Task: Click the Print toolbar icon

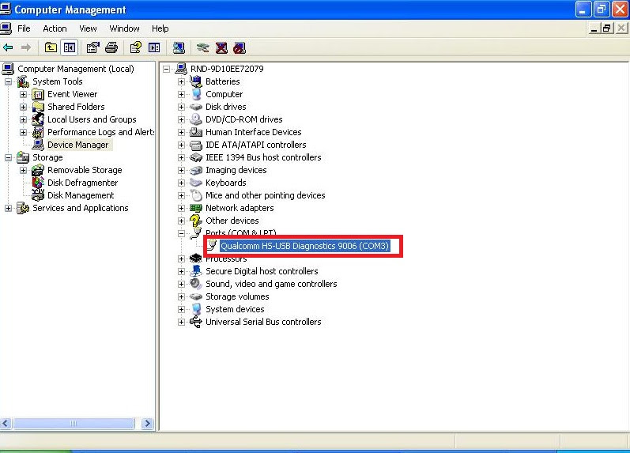Action: [111, 48]
